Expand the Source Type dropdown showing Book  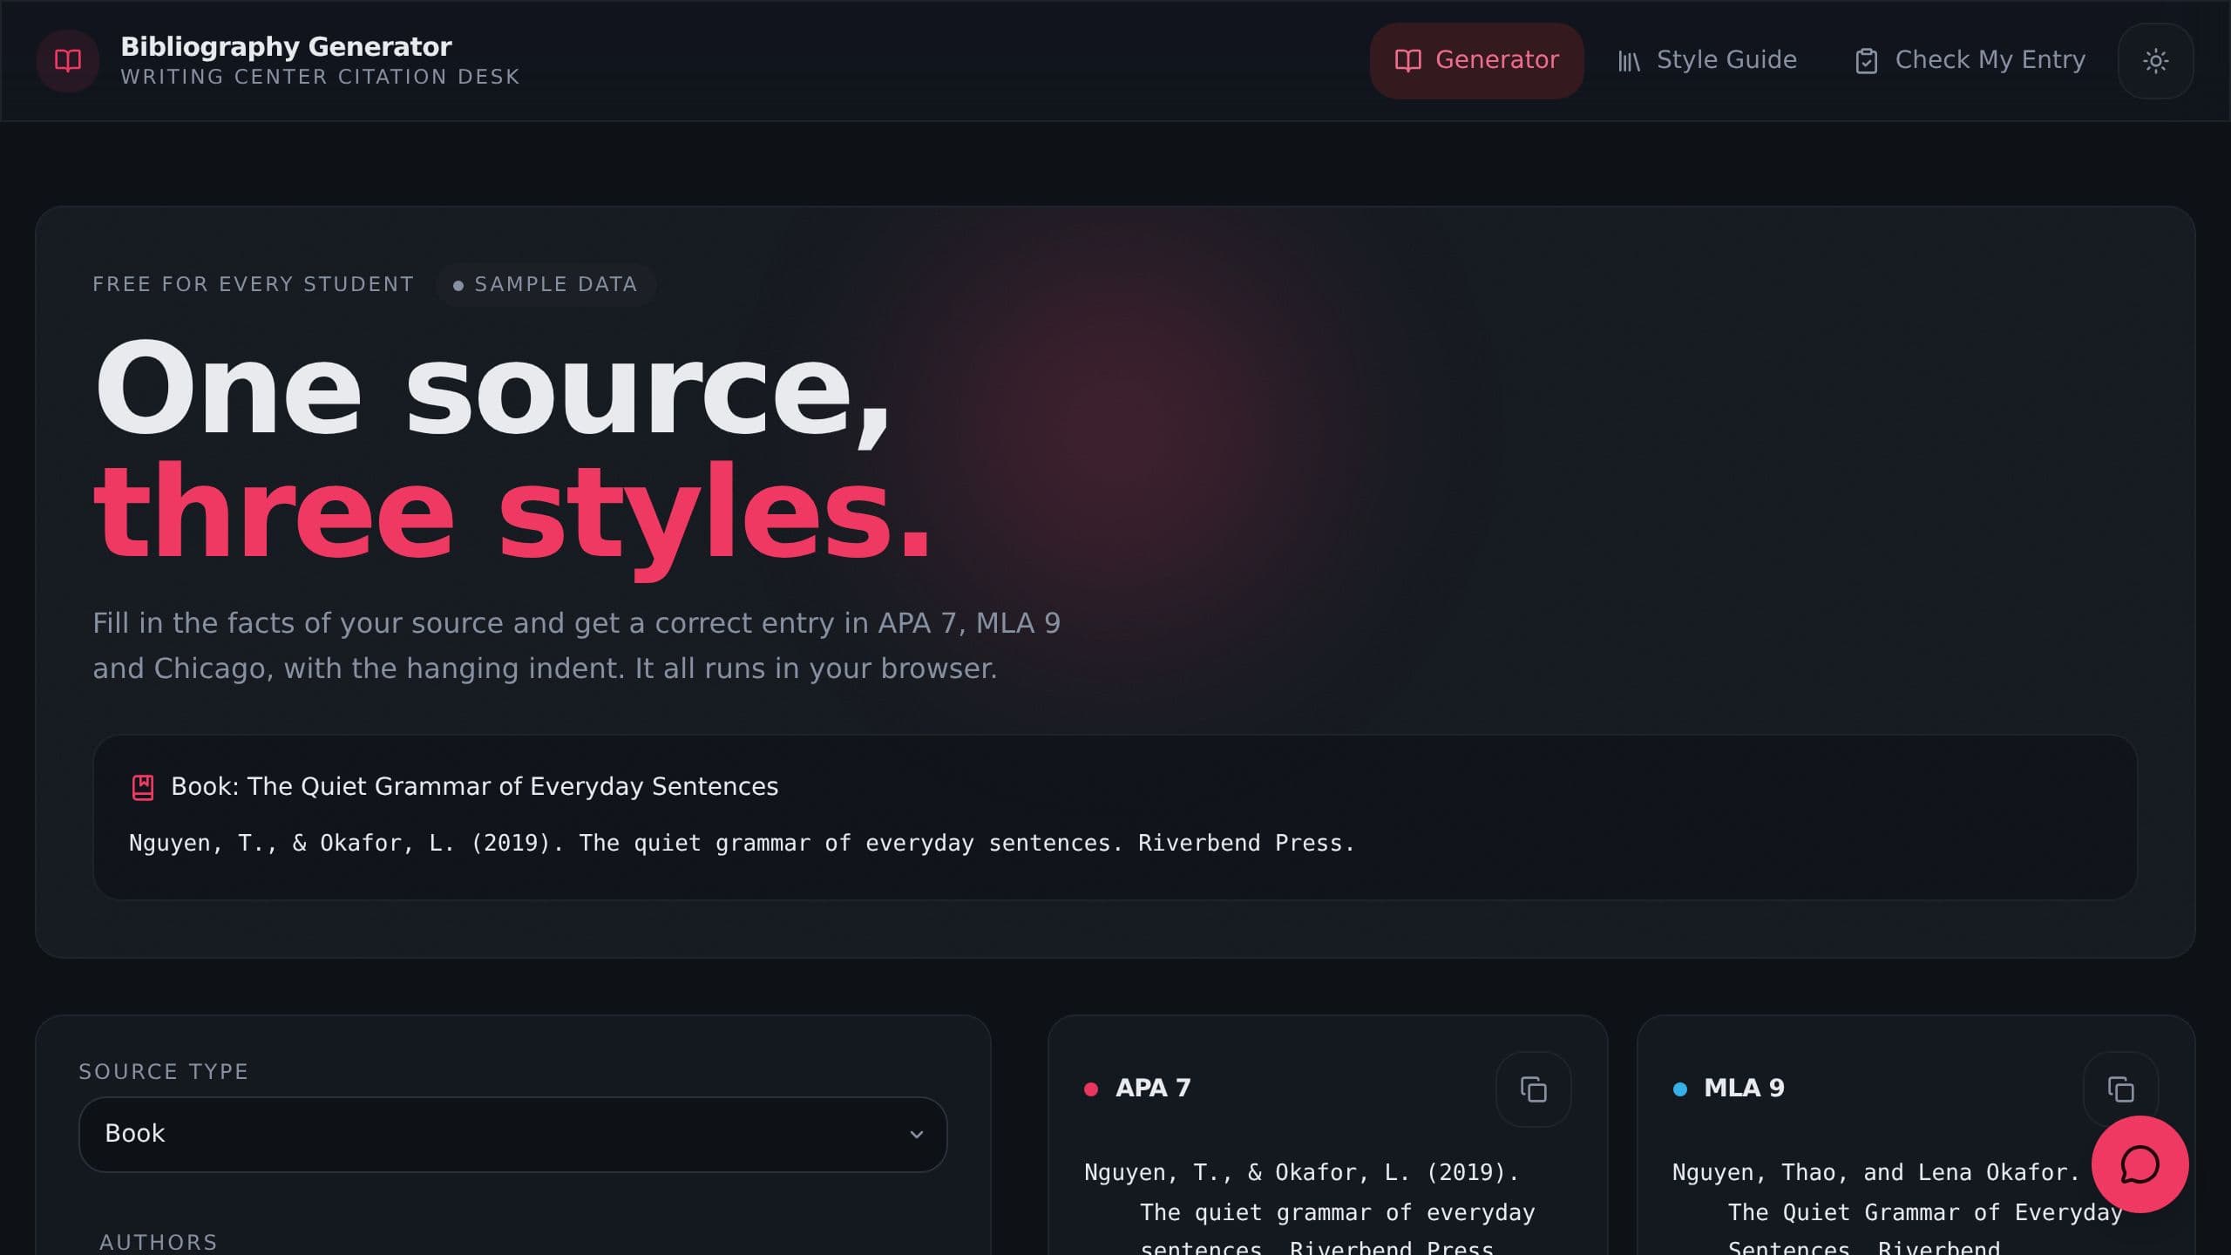[512, 1134]
